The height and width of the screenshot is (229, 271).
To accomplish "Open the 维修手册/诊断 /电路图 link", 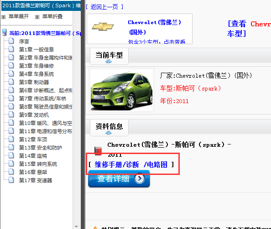I will [131, 164].
